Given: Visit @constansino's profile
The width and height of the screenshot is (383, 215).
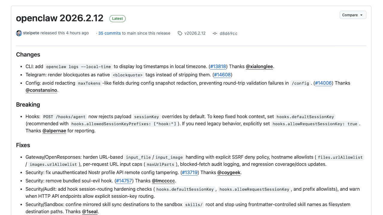Looking at the screenshot, I should tap(41, 90).
